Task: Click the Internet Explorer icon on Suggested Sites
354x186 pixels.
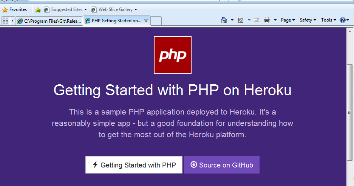Action: coord(46,10)
